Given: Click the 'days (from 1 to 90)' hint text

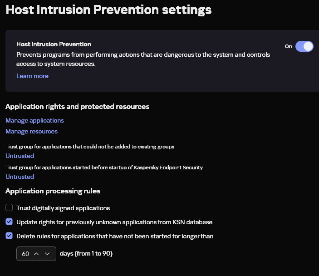Looking at the screenshot, I should click(86, 254).
